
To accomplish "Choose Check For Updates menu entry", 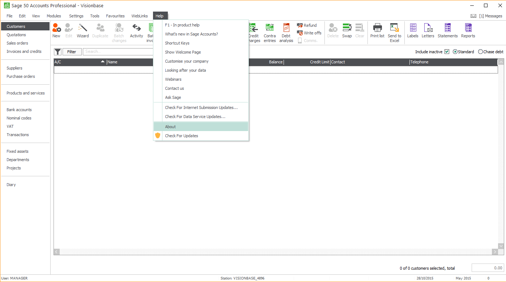I will (x=201, y=136).
